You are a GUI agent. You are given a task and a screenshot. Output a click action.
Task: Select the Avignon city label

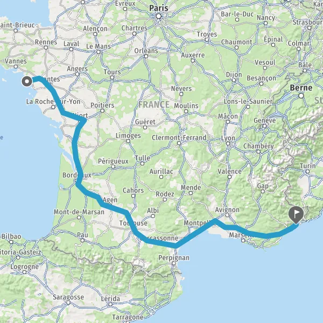coord(227,210)
